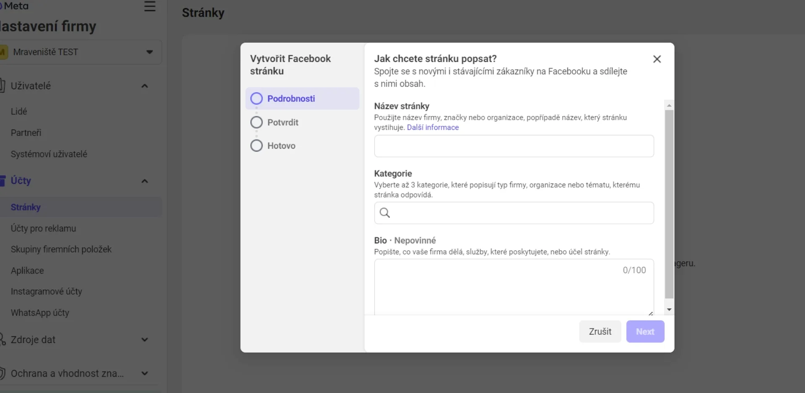Open Skupiny firemních položek
Image resolution: width=805 pixels, height=393 pixels.
pos(61,249)
